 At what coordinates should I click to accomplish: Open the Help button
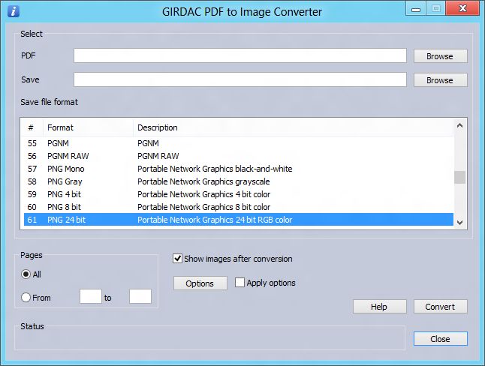pyautogui.click(x=380, y=307)
